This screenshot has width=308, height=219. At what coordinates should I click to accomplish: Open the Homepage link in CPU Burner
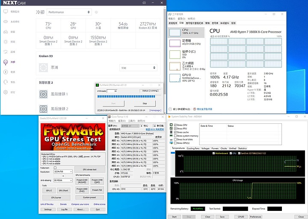tap(155, 111)
